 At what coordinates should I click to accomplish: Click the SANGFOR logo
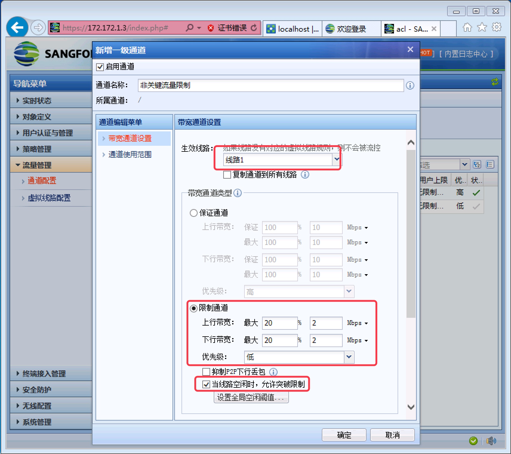coord(53,54)
